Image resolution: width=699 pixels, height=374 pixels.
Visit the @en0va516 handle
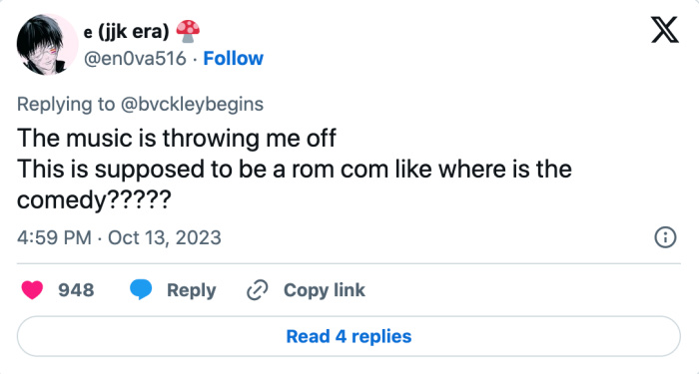(x=135, y=58)
